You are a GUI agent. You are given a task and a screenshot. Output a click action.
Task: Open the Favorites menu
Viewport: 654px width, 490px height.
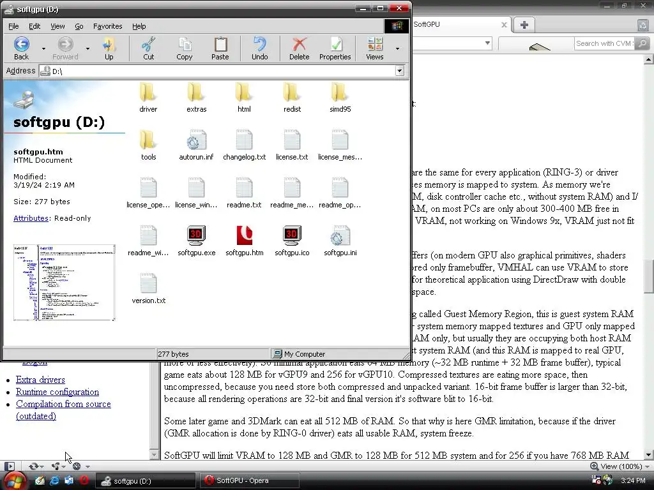tap(107, 26)
